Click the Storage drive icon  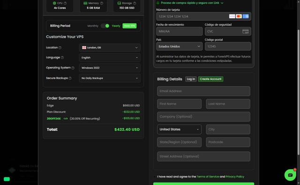tap(119, 3)
